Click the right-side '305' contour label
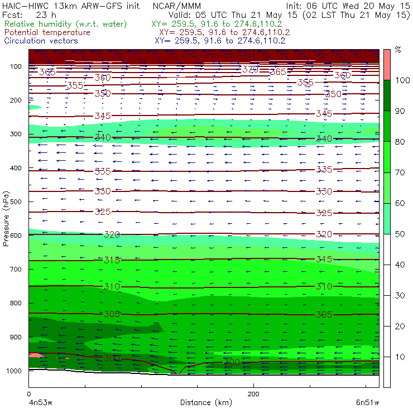The height and width of the screenshot is (413, 413). pyautogui.click(x=324, y=314)
